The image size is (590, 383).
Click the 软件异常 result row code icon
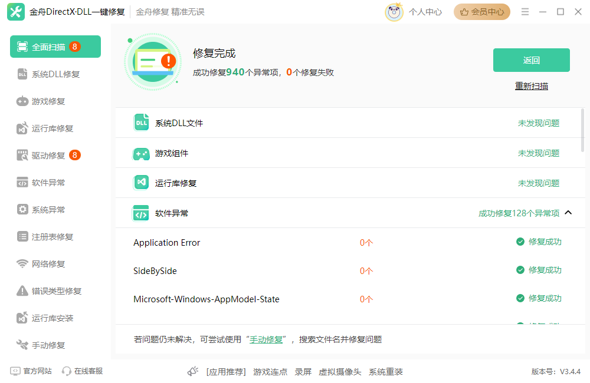(141, 213)
